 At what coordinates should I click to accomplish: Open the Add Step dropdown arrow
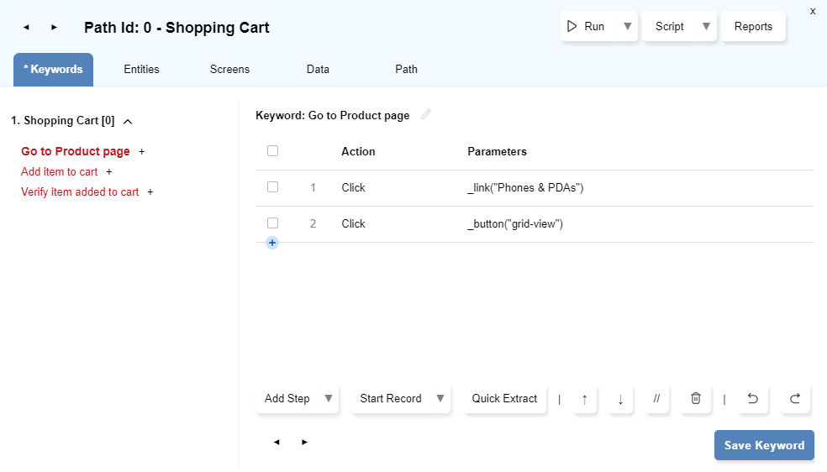329,399
